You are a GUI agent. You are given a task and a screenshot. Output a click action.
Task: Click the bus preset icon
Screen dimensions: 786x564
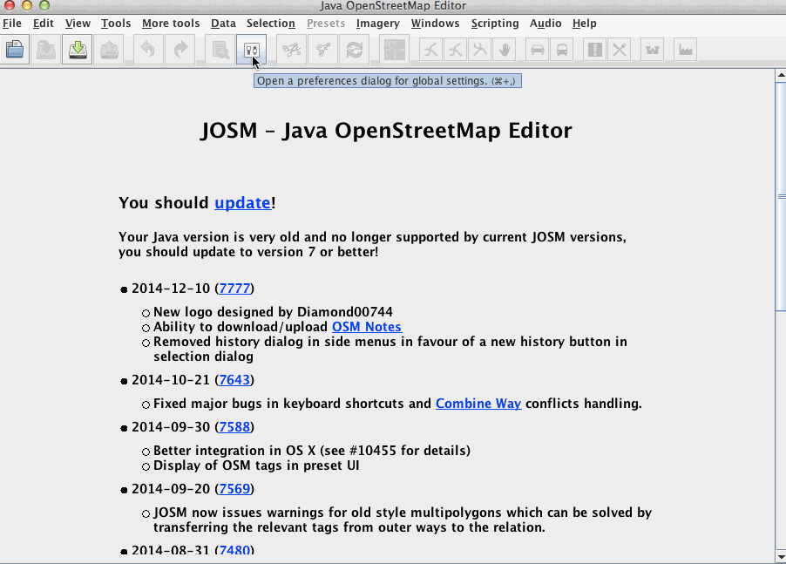[x=562, y=50]
